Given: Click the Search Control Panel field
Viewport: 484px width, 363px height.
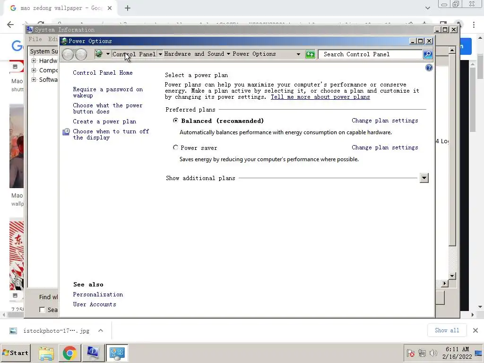Looking at the screenshot, I should [x=371, y=54].
